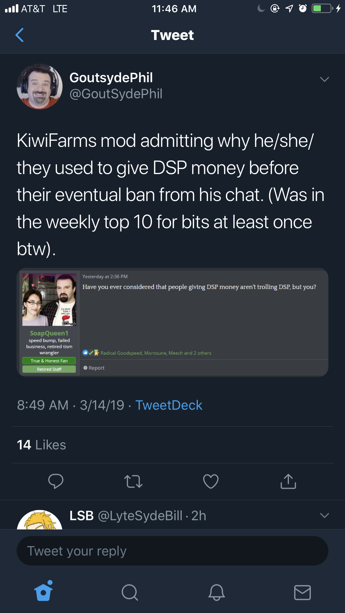Viewport: 345px width, 613px height.
Task: Retweet using the retweet arrows icon
Action: 133,481
